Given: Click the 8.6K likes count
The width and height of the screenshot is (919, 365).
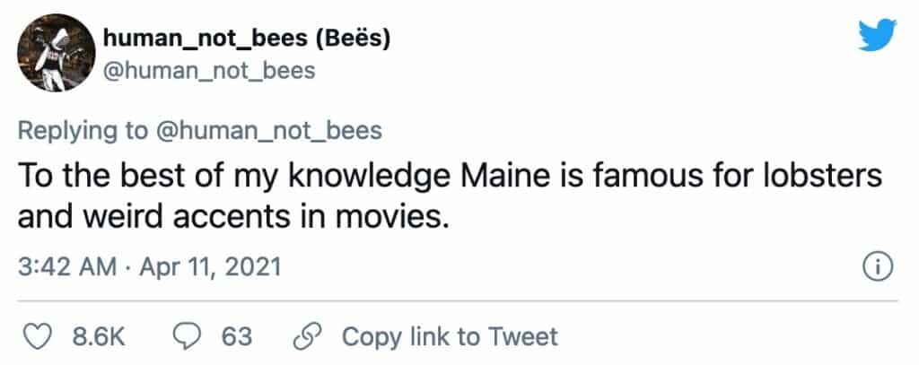Looking at the screenshot, I should pyautogui.click(x=96, y=336).
